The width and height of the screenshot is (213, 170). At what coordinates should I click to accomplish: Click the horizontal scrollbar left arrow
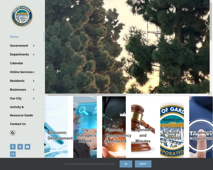pos(46,95)
